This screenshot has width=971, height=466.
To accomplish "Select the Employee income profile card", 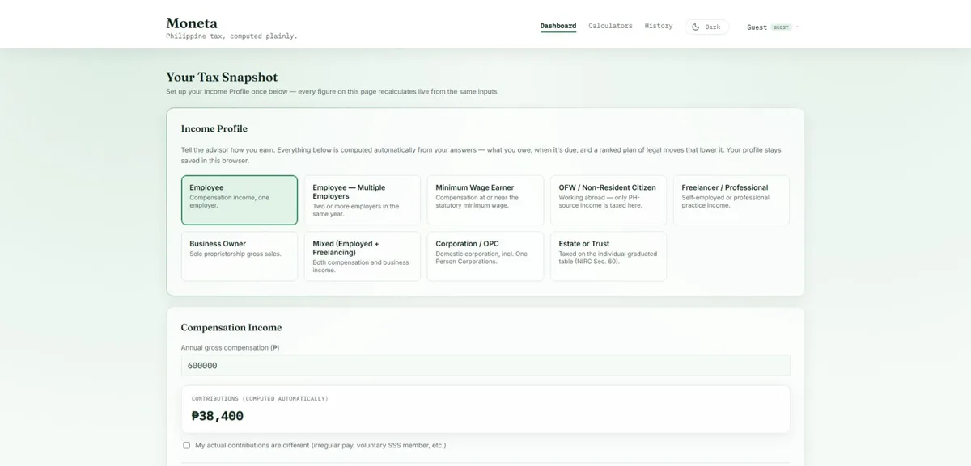I will 240,200.
